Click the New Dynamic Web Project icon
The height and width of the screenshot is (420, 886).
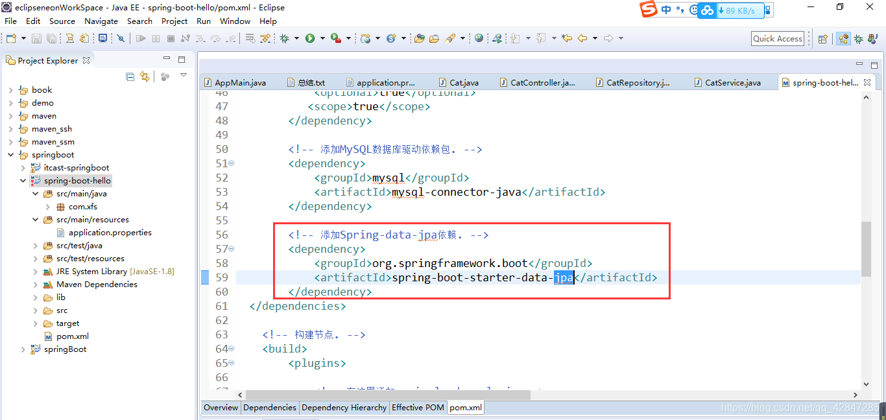[x=366, y=38]
